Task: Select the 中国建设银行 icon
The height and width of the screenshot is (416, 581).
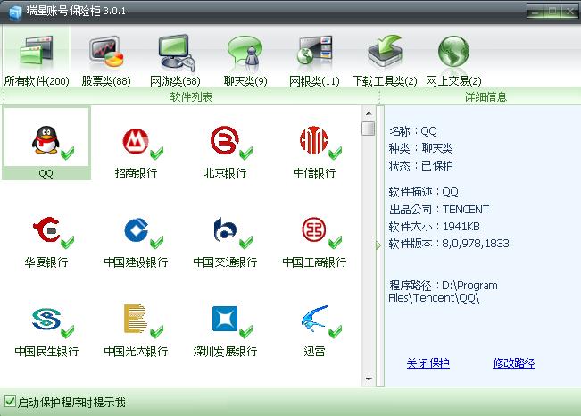Action: click(x=137, y=230)
